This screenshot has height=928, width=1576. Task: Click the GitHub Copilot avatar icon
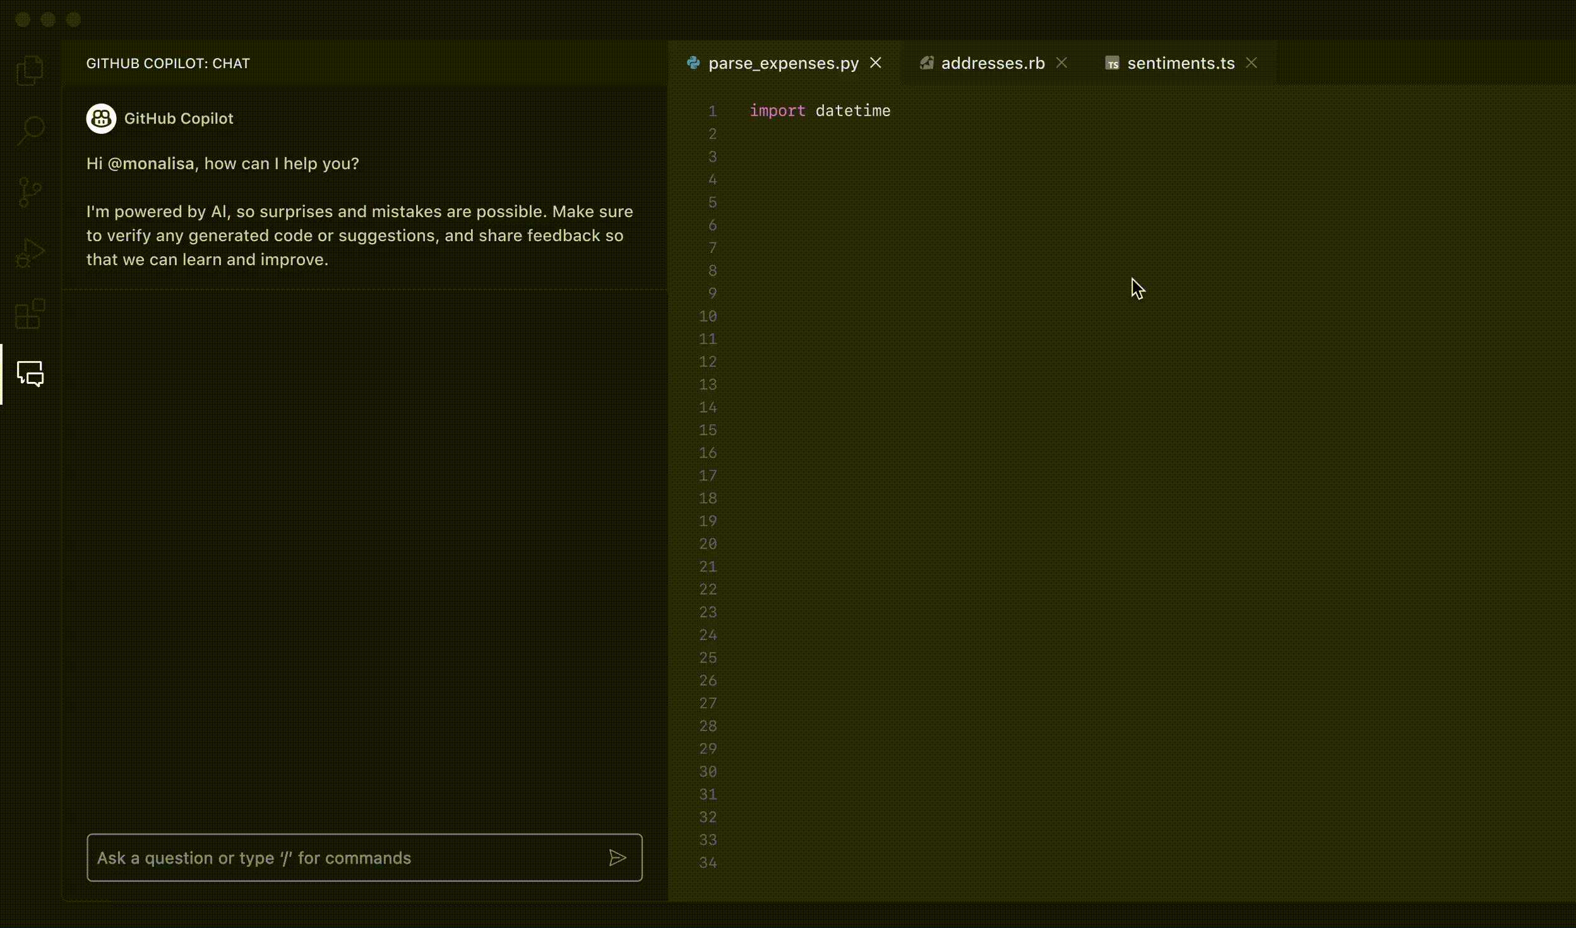coord(100,118)
